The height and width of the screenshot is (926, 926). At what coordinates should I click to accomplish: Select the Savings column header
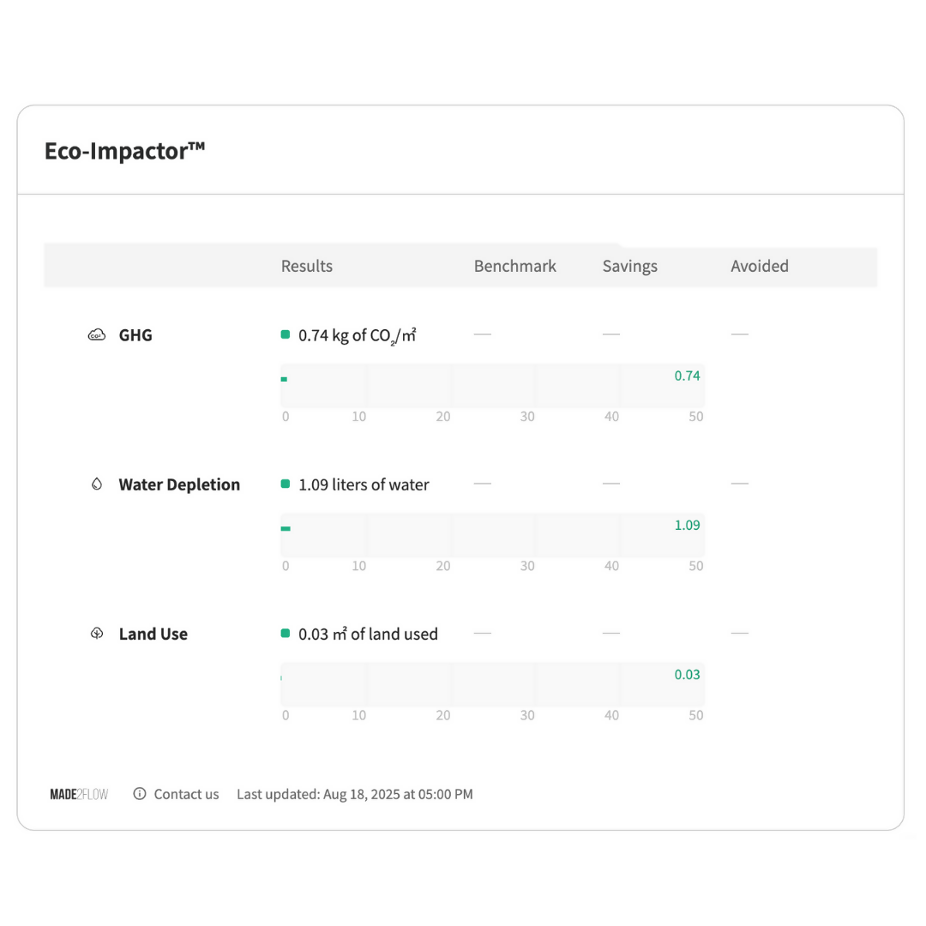(629, 267)
